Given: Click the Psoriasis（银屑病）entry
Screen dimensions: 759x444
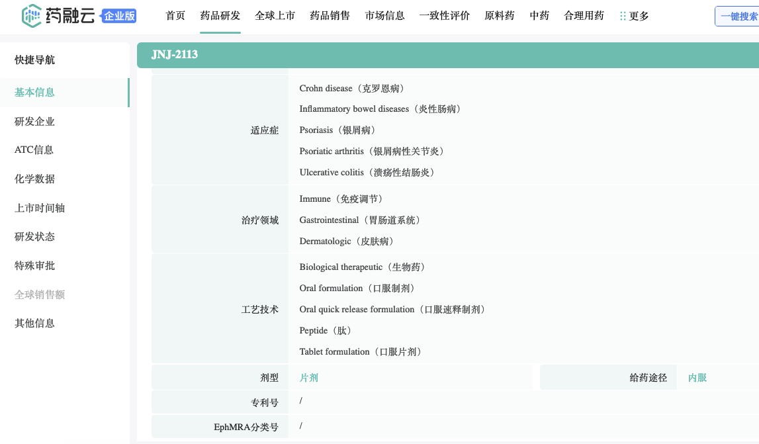Looking at the screenshot, I should coord(337,130).
